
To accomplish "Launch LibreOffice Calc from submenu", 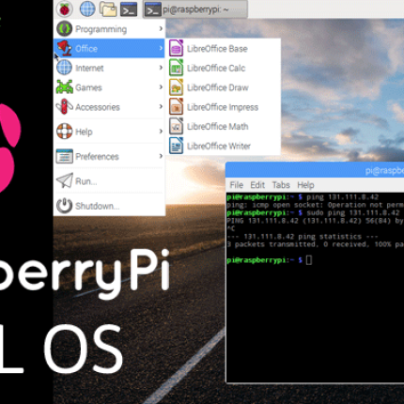I will point(223,68).
